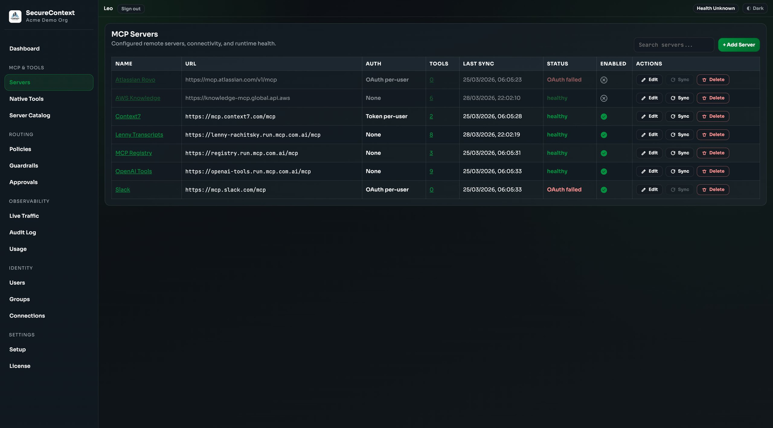
Task: Go to the Audit Log page
Action: pyautogui.click(x=23, y=233)
